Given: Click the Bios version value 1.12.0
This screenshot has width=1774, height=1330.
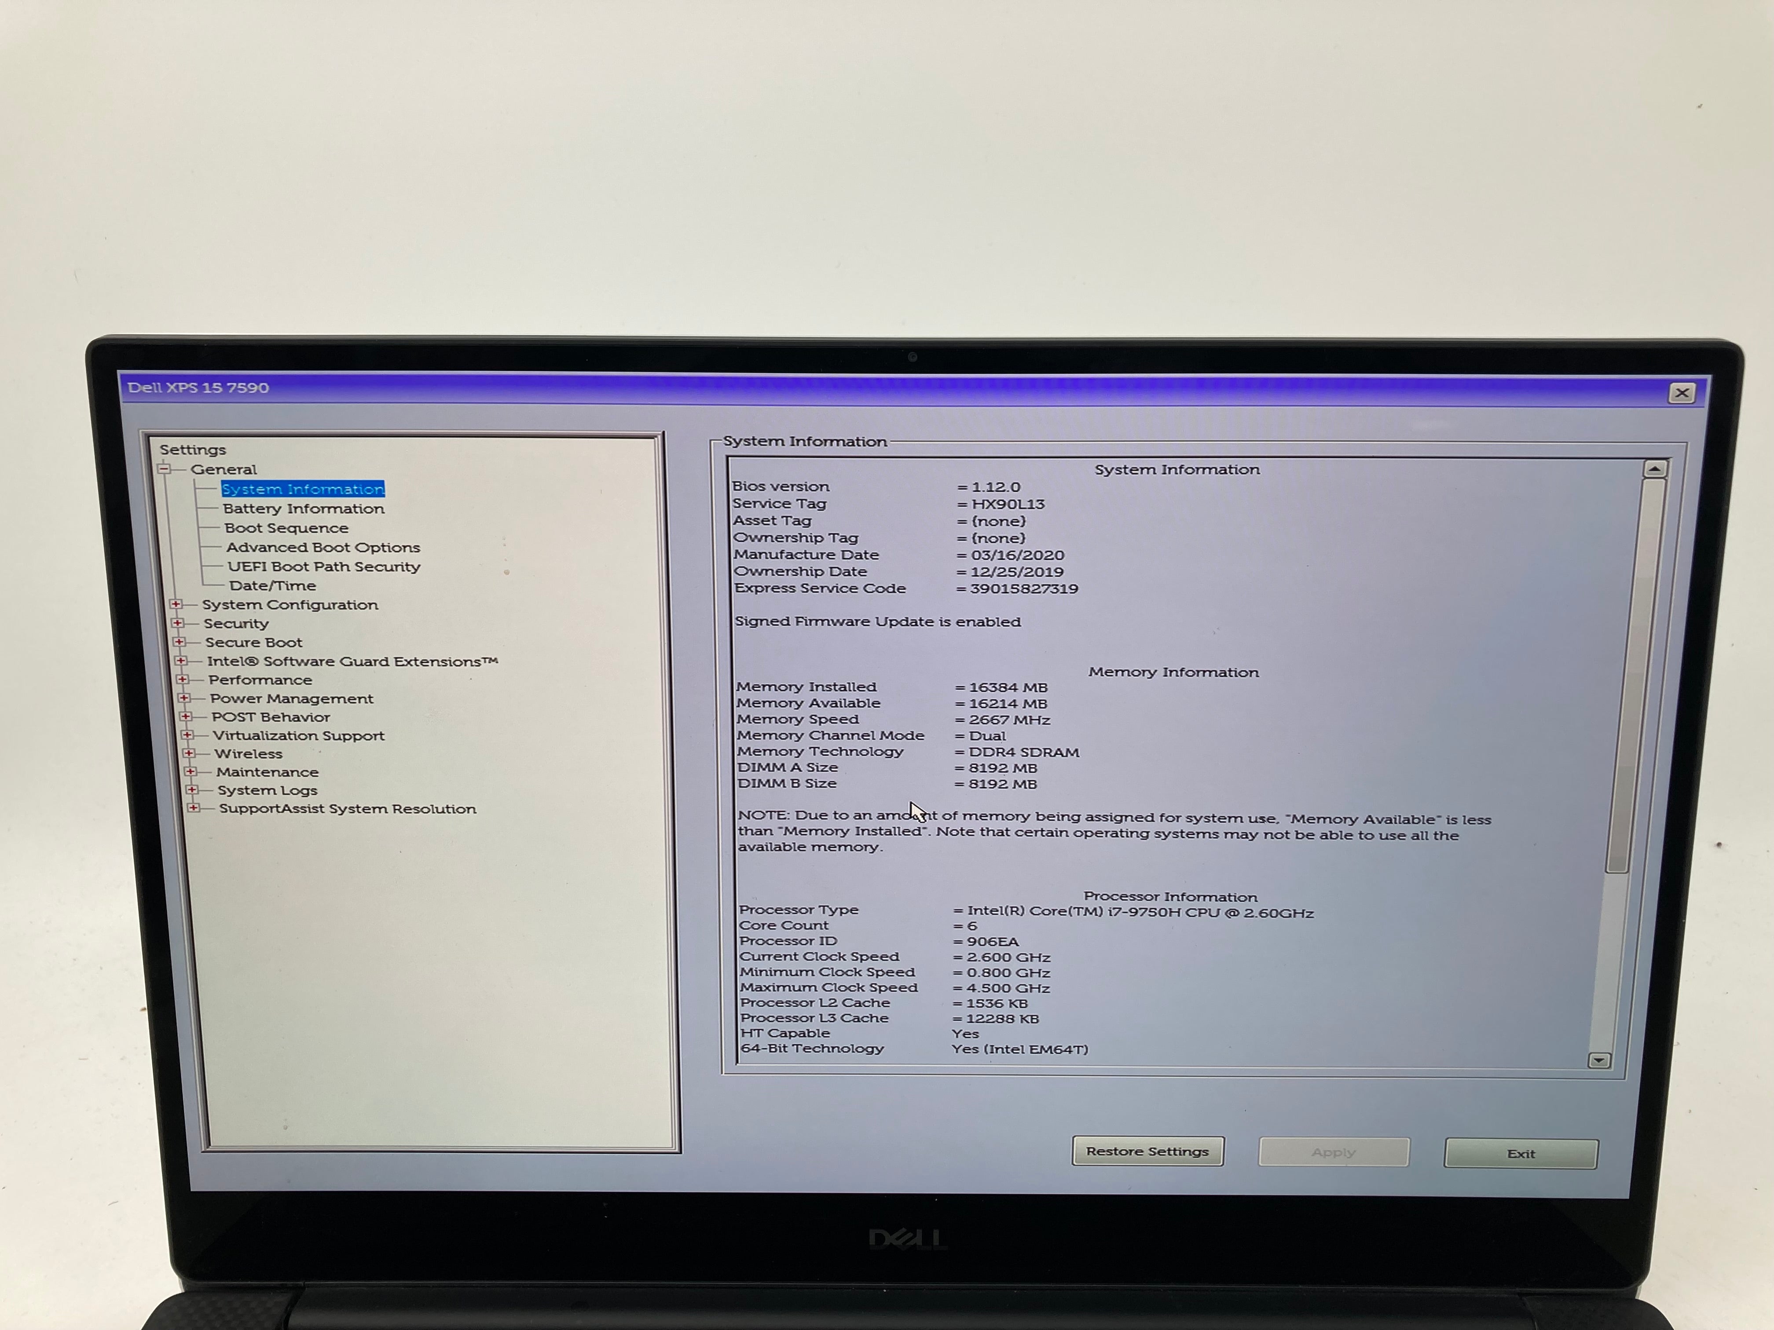Looking at the screenshot, I should [995, 487].
